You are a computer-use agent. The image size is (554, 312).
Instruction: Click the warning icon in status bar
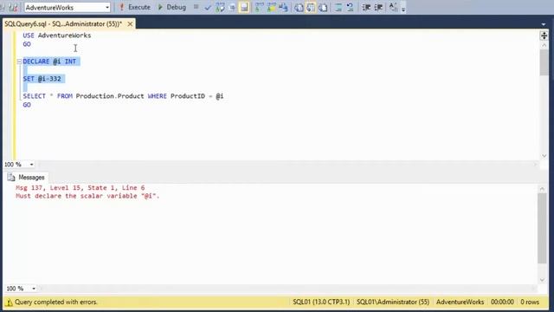point(10,302)
